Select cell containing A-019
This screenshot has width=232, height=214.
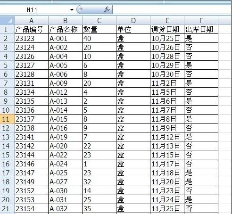tap(66, 137)
